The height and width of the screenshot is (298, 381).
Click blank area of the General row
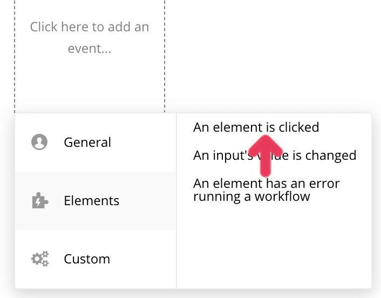(146, 143)
